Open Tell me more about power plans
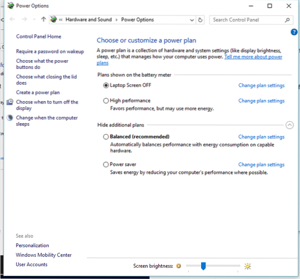The height and width of the screenshot is (279, 300). (x=253, y=57)
